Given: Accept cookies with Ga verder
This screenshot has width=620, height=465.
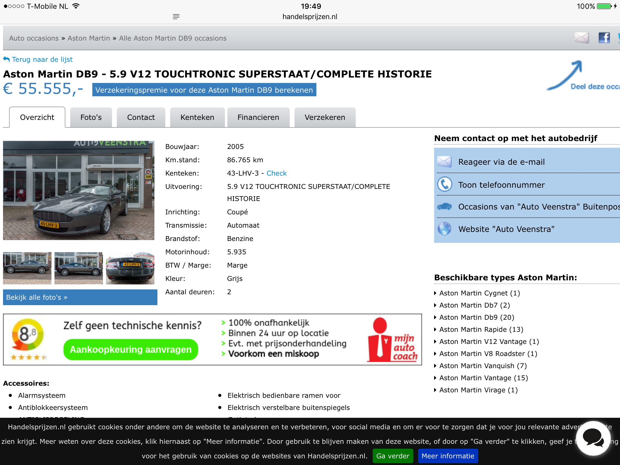Looking at the screenshot, I should click(x=393, y=456).
